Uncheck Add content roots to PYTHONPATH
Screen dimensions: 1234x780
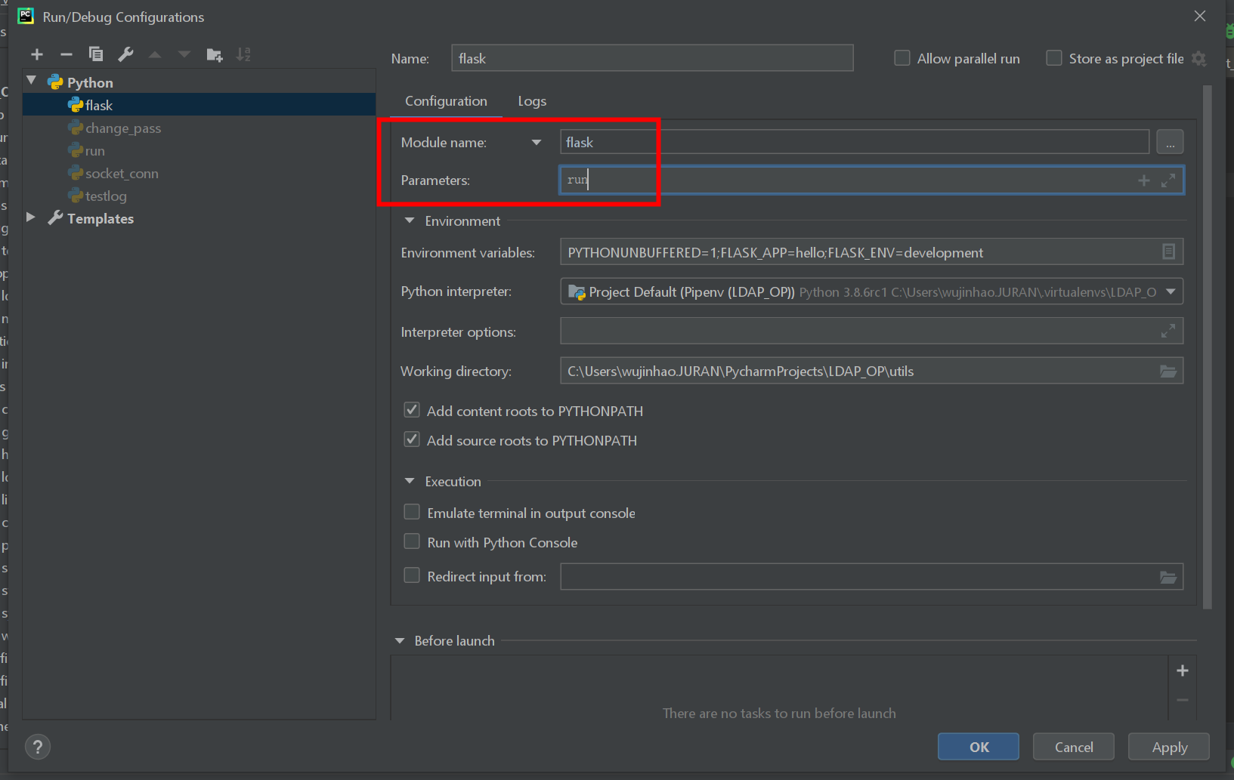click(x=412, y=410)
